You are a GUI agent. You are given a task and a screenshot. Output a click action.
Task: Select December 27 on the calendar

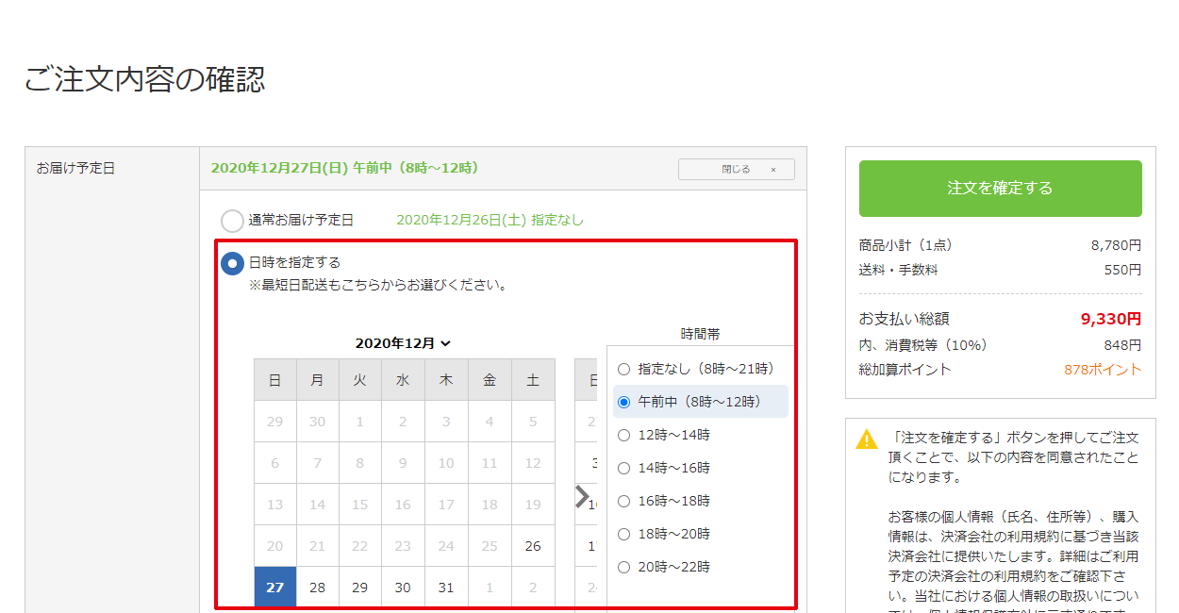coord(274,588)
